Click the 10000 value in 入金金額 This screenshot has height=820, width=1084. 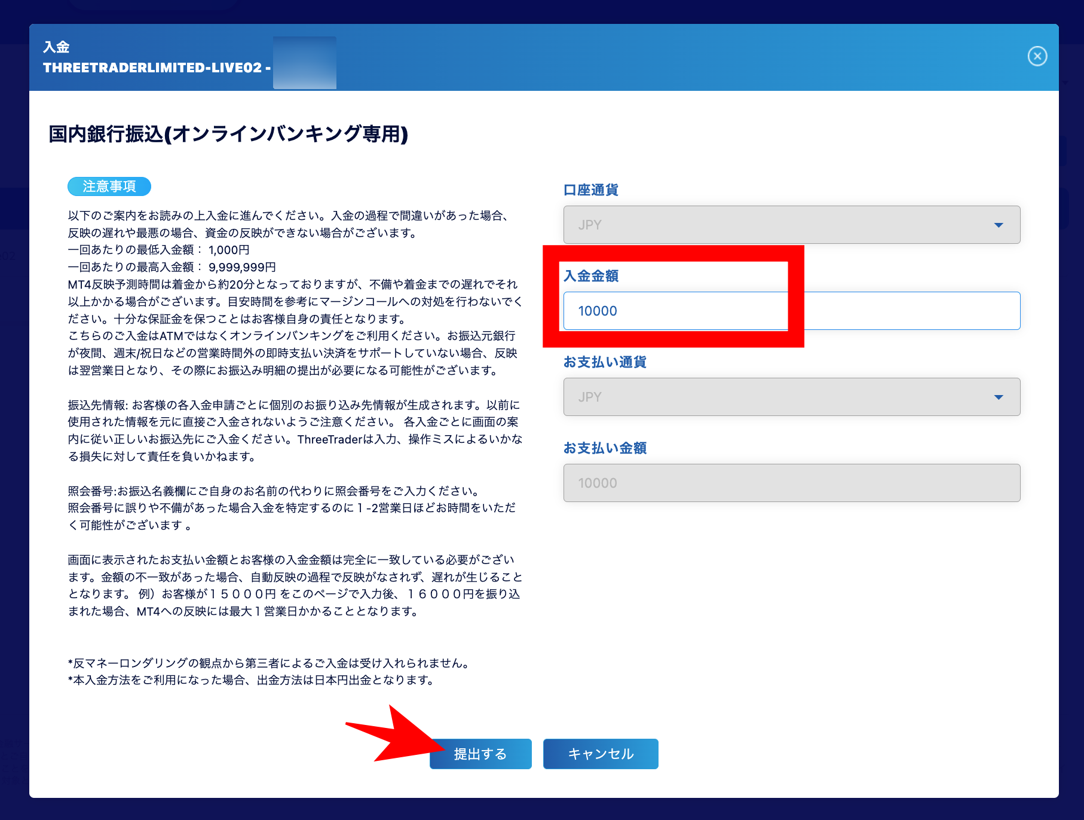pos(596,311)
